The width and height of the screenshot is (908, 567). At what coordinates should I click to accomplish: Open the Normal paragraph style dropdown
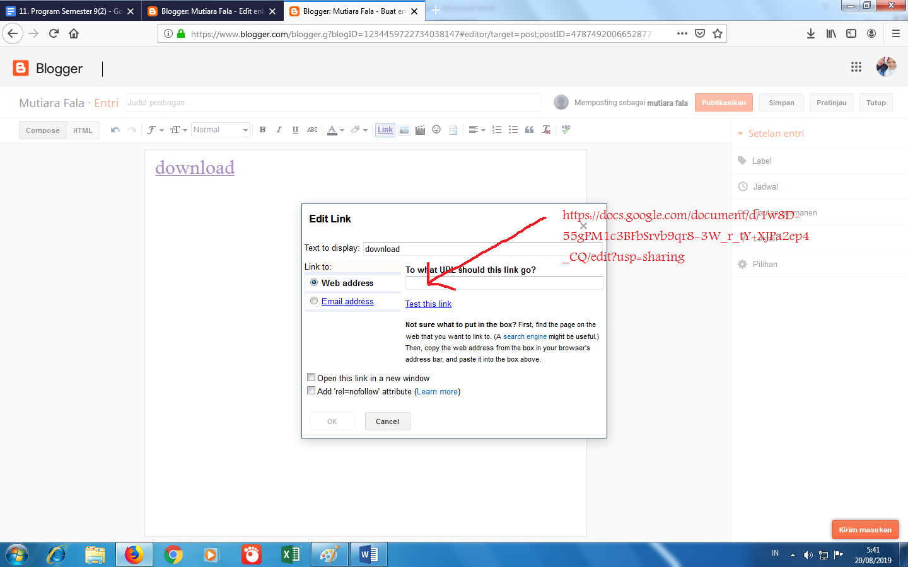pyautogui.click(x=220, y=129)
